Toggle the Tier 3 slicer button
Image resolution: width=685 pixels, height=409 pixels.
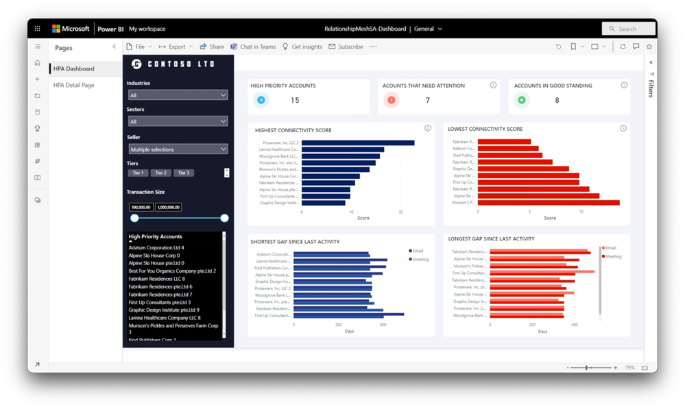pyautogui.click(x=184, y=173)
